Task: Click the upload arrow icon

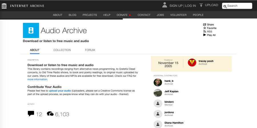Action: pos(201,5)
